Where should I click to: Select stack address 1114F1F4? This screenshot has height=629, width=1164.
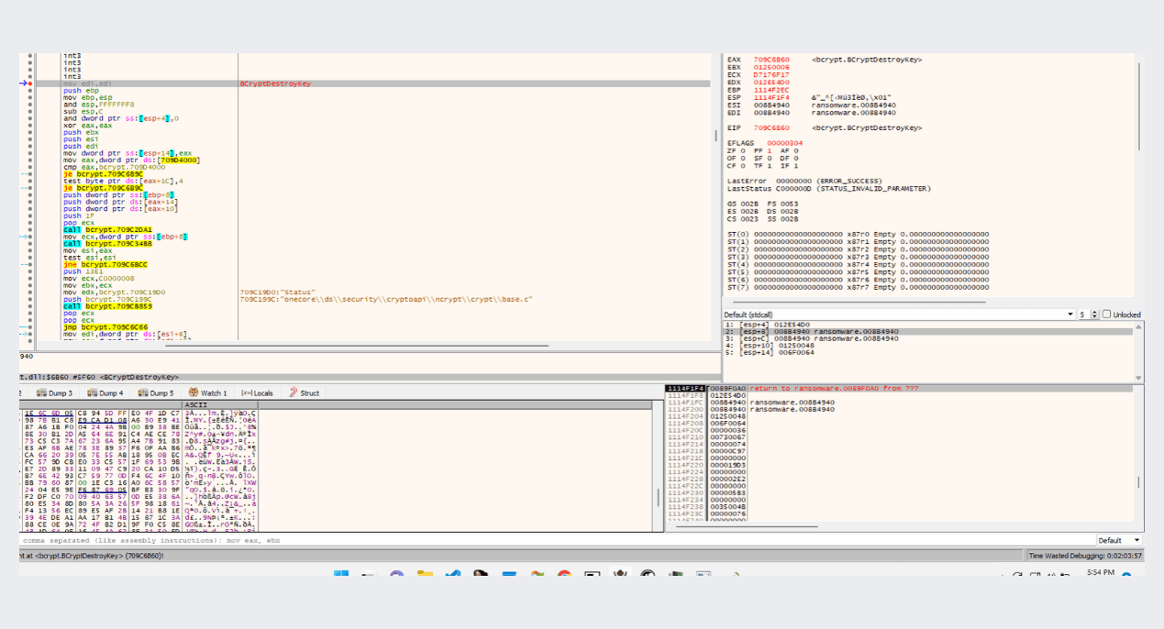[x=686, y=389]
